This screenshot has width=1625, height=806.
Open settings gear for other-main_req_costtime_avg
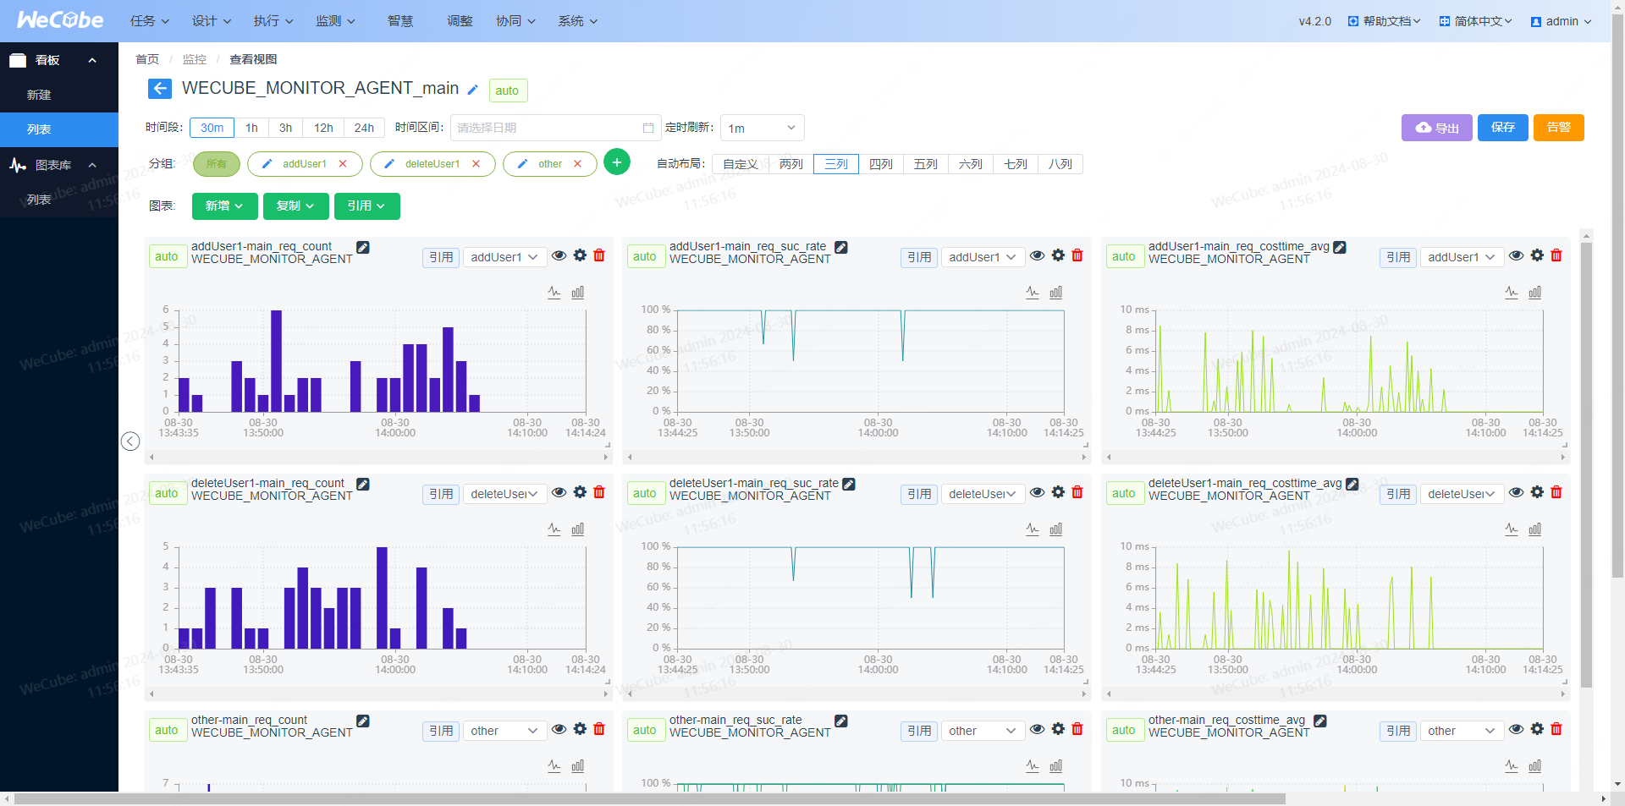[1537, 729]
